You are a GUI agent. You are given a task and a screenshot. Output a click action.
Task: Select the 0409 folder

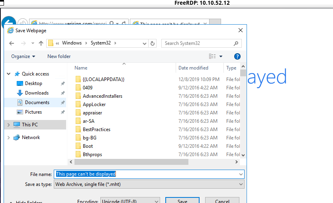[x=88, y=88]
